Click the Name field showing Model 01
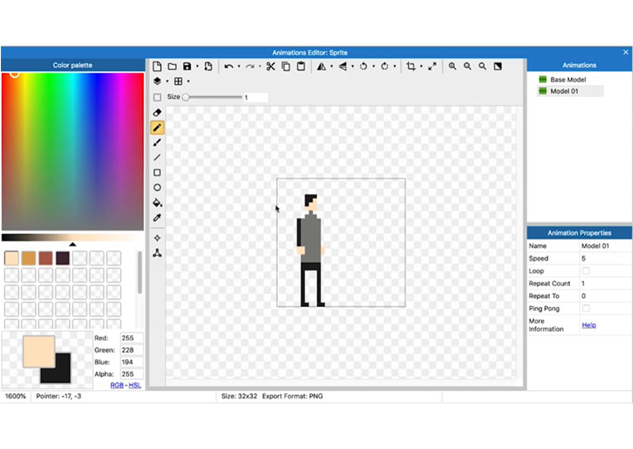 605,246
